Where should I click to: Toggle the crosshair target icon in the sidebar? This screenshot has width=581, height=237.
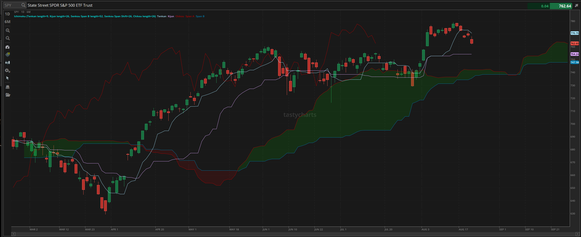[7, 55]
